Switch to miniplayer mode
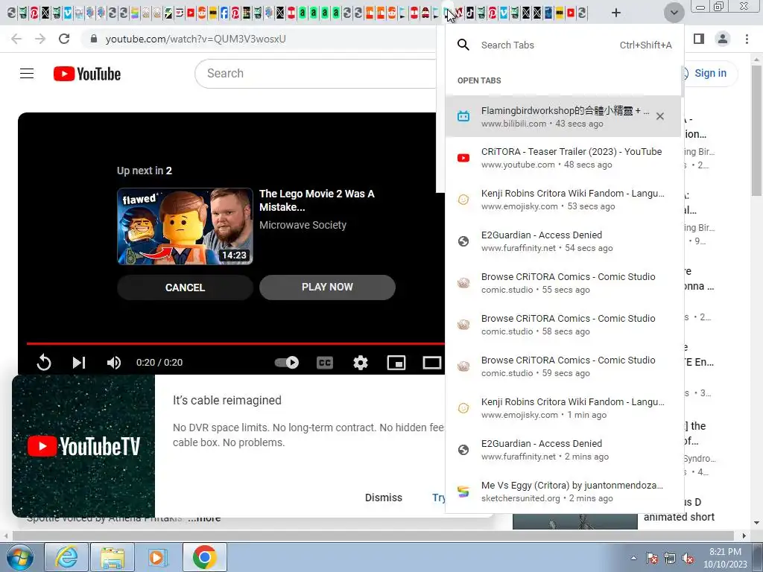This screenshot has height=572, width=763. [396, 363]
